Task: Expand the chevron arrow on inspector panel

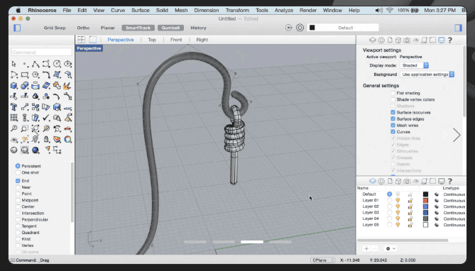Action: pyautogui.click(x=457, y=135)
